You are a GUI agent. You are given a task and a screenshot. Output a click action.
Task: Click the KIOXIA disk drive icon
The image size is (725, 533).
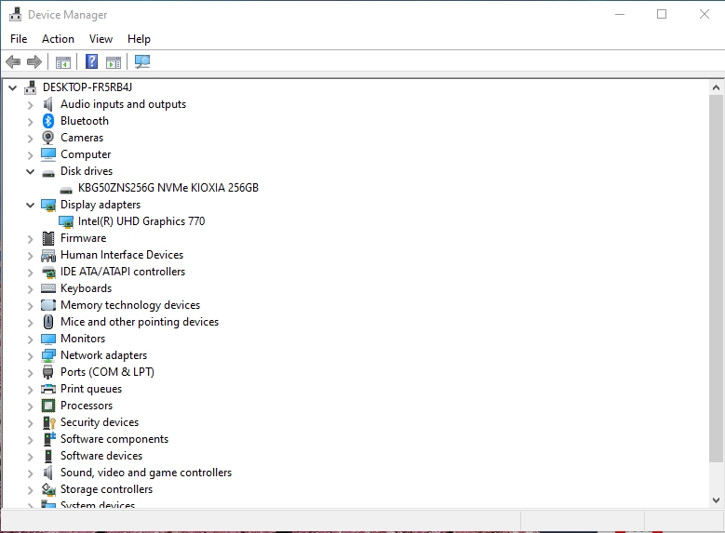[x=66, y=190]
